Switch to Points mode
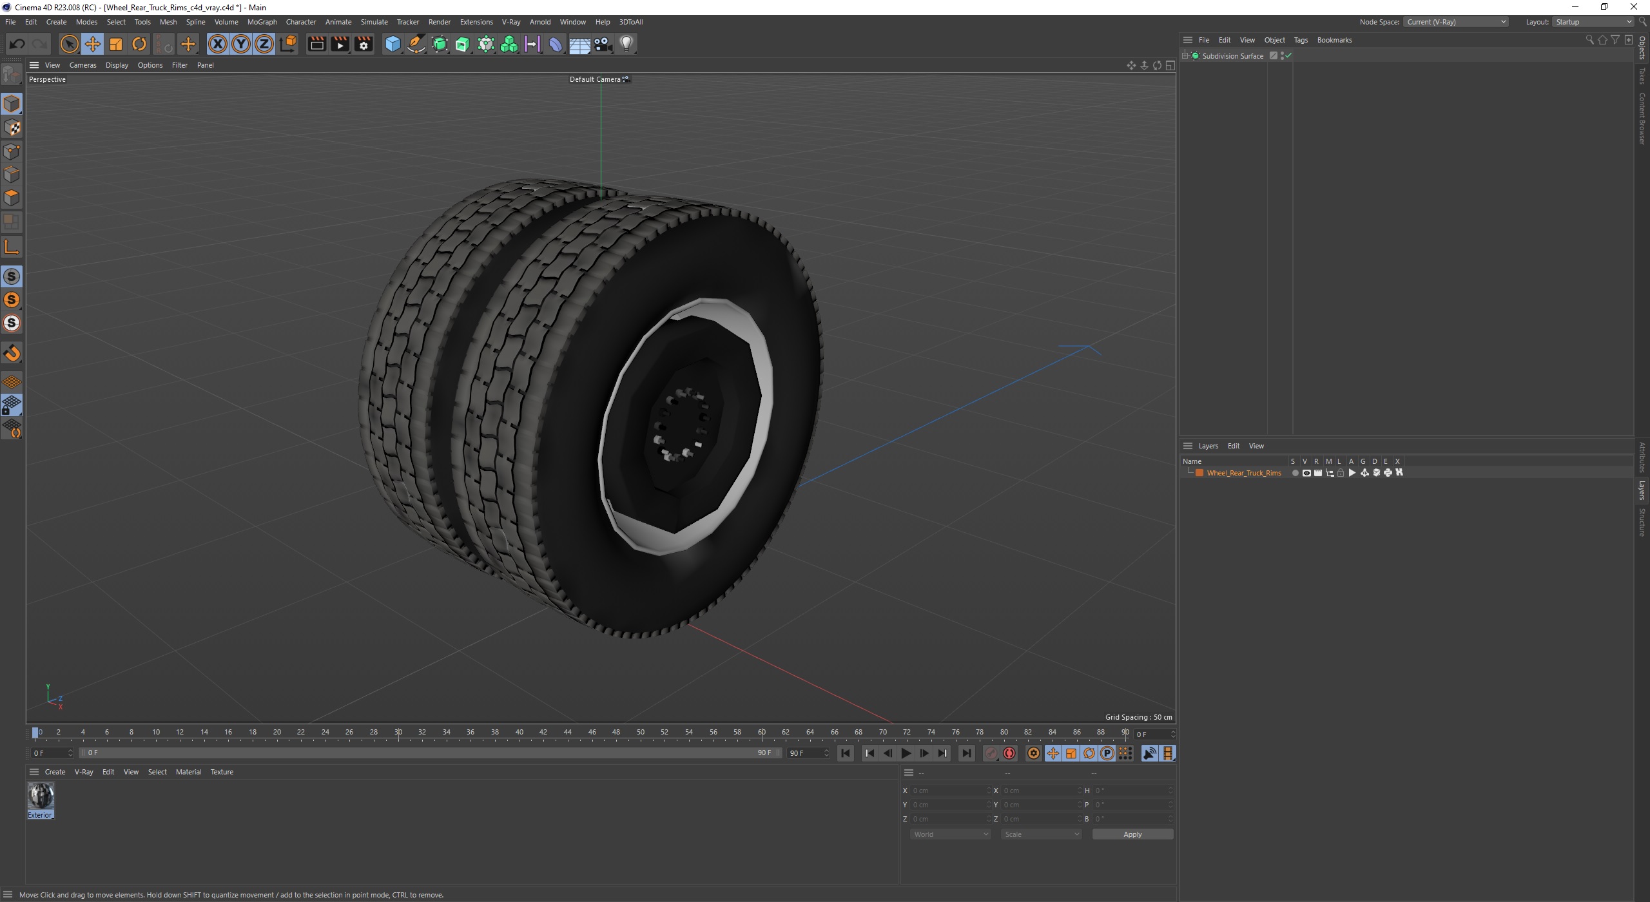The height and width of the screenshot is (902, 1650). point(12,151)
